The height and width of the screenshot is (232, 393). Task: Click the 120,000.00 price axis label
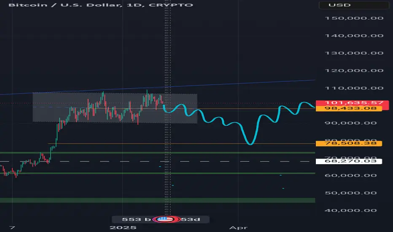(354, 70)
